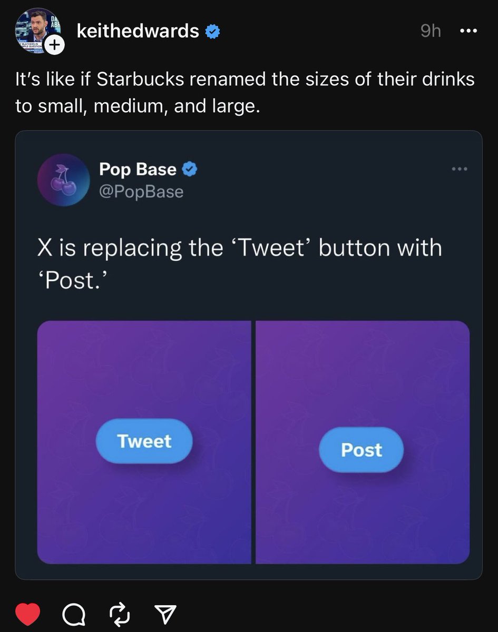Image resolution: width=498 pixels, height=632 pixels.
Task: Open replies with the comment bubble icon
Action: (x=75, y=613)
